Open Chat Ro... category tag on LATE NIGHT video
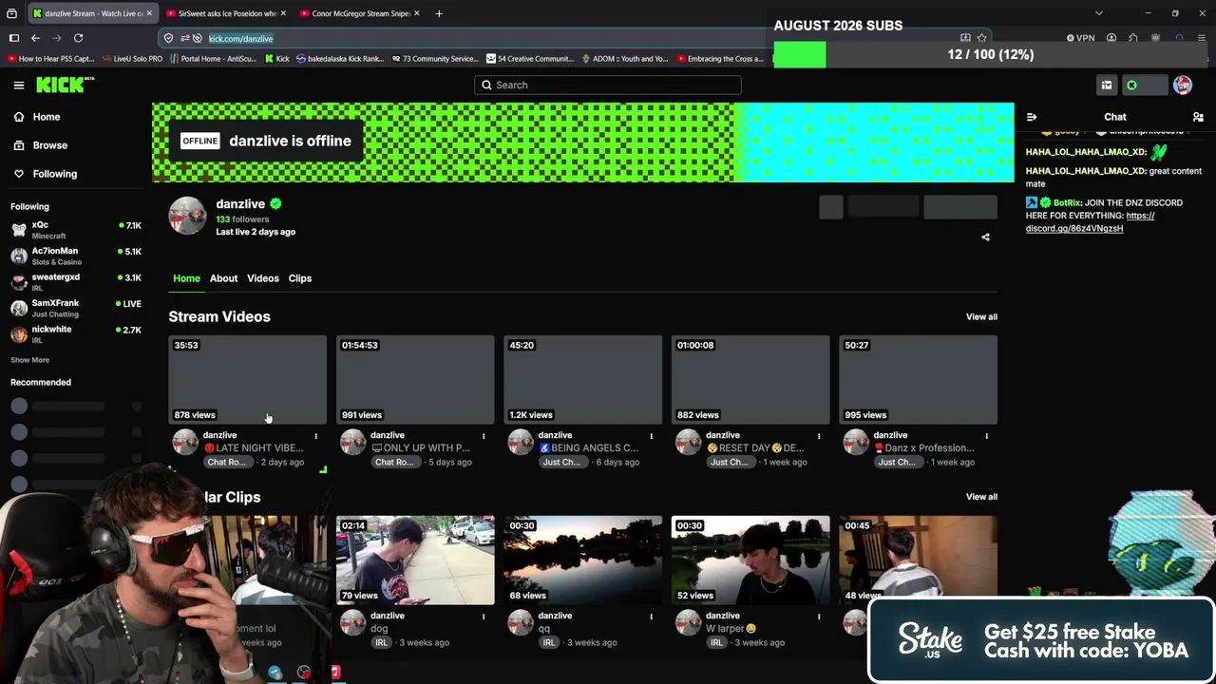1216x684 pixels. 227,462
